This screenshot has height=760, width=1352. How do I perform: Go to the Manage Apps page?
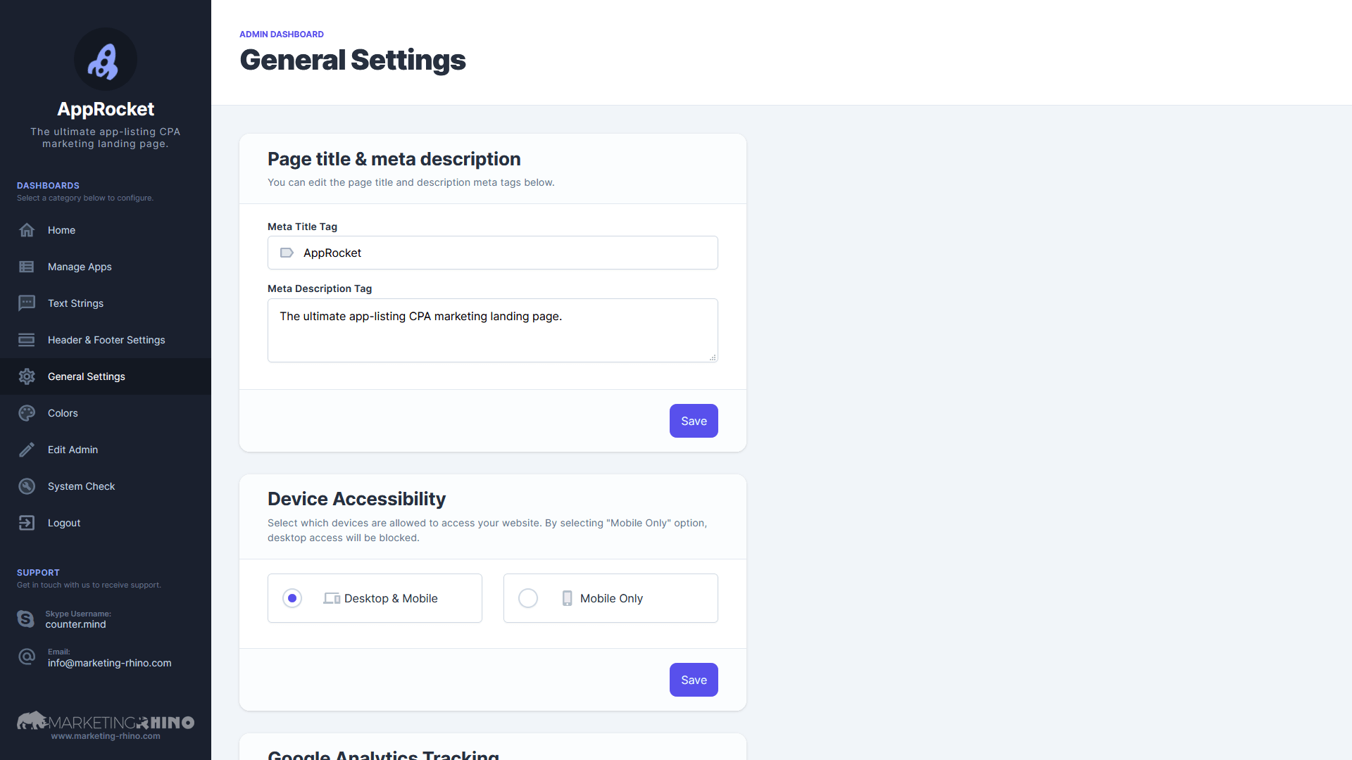click(x=106, y=267)
